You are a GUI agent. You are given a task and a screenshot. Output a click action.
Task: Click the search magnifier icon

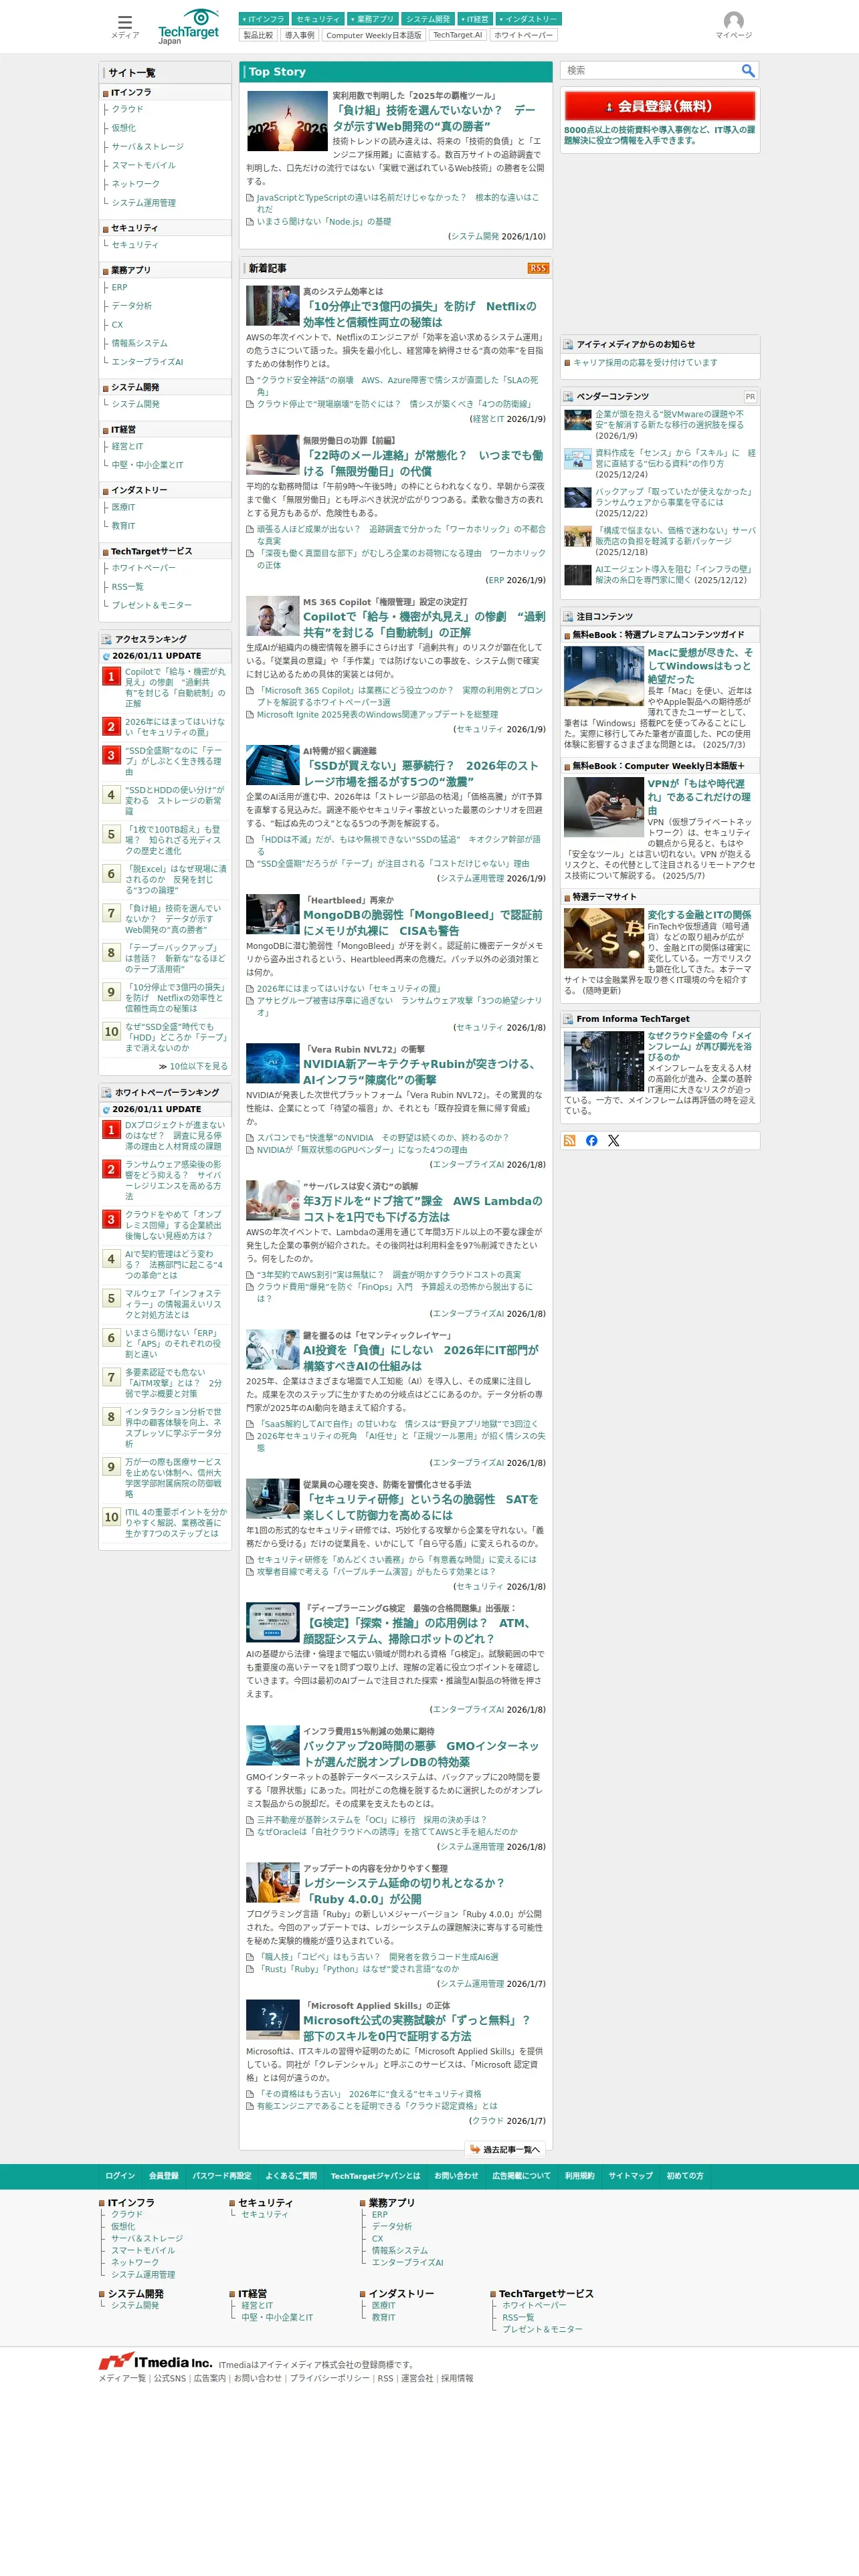click(x=747, y=70)
